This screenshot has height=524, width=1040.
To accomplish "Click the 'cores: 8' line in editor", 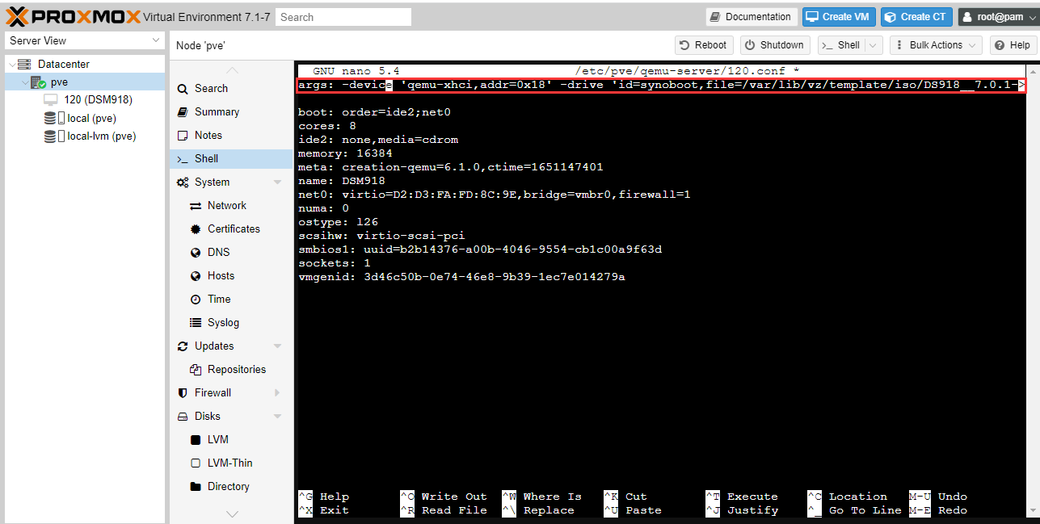I will click(x=327, y=126).
